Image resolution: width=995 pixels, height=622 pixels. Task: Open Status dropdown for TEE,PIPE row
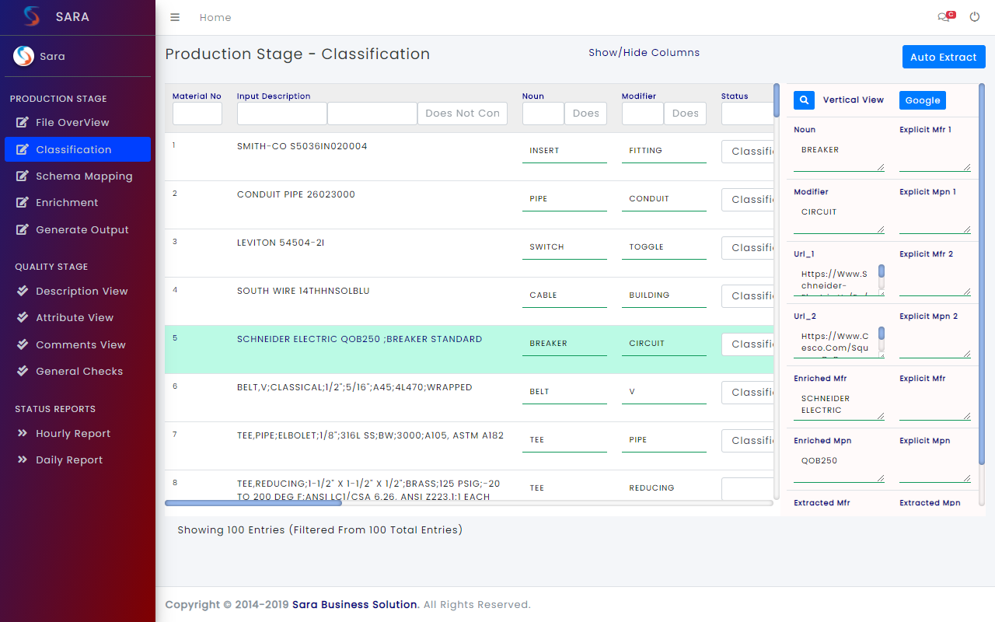tap(748, 441)
